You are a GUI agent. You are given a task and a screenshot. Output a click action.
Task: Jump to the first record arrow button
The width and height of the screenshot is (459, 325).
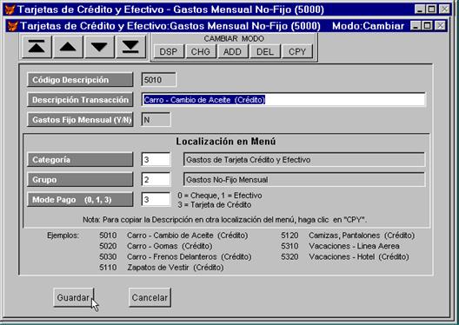pos(37,47)
